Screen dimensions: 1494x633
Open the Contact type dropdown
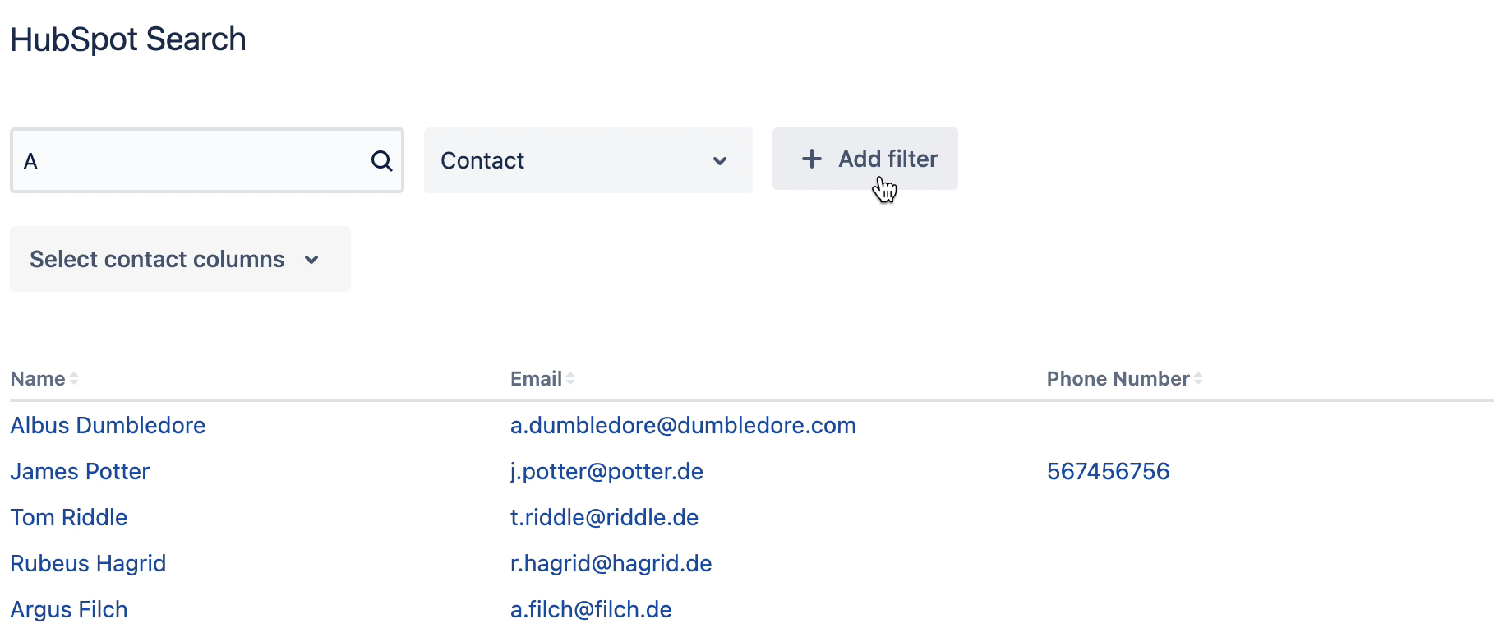[x=588, y=160]
